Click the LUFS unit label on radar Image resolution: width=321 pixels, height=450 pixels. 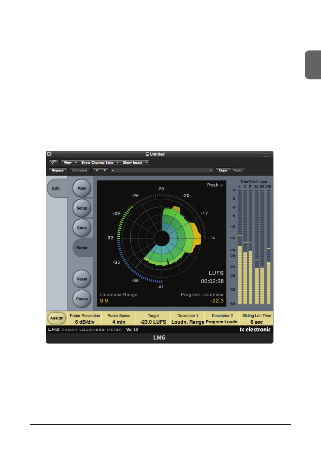[216, 273]
